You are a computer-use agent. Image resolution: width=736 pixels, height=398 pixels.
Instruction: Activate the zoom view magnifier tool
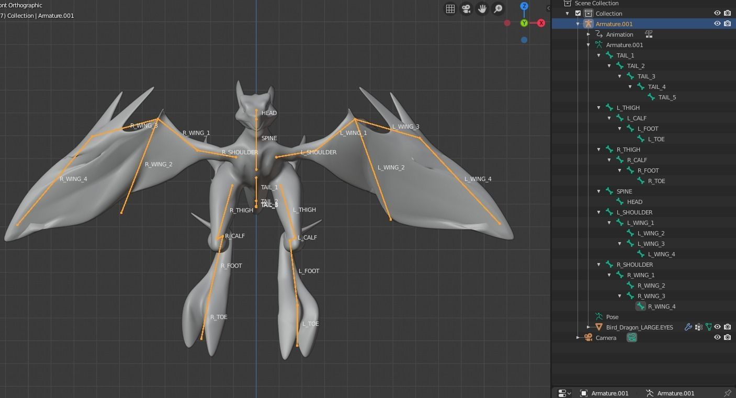499,9
